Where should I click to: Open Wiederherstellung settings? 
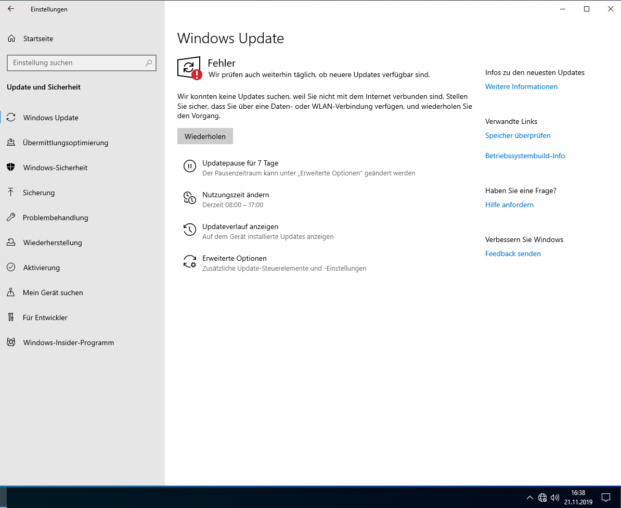point(53,243)
